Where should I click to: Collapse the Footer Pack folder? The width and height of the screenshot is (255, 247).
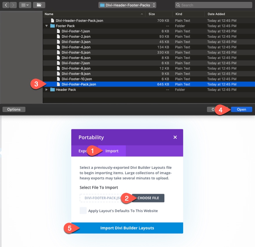(x=47, y=26)
